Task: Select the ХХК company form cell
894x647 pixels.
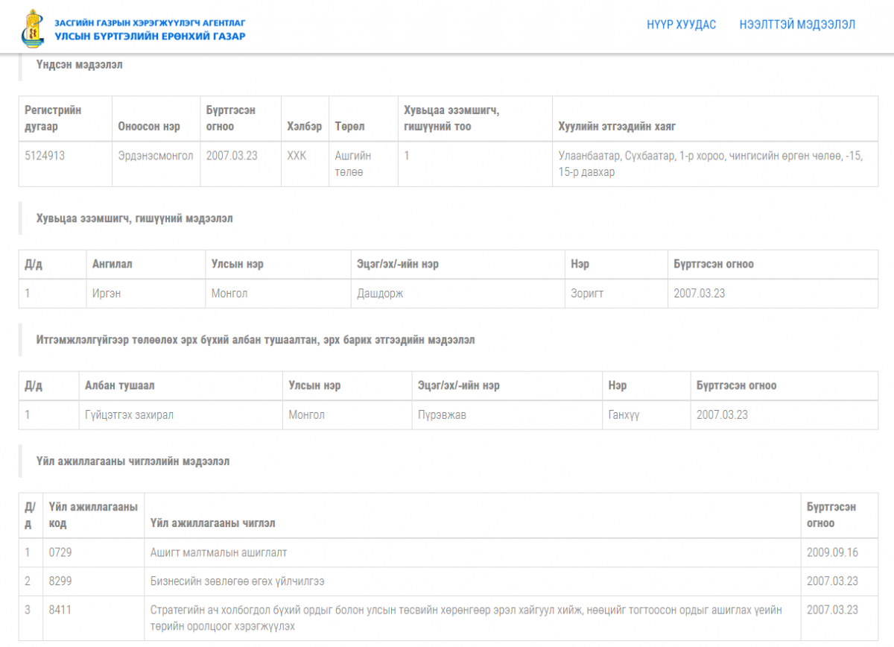Action: click(x=297, y=156)
